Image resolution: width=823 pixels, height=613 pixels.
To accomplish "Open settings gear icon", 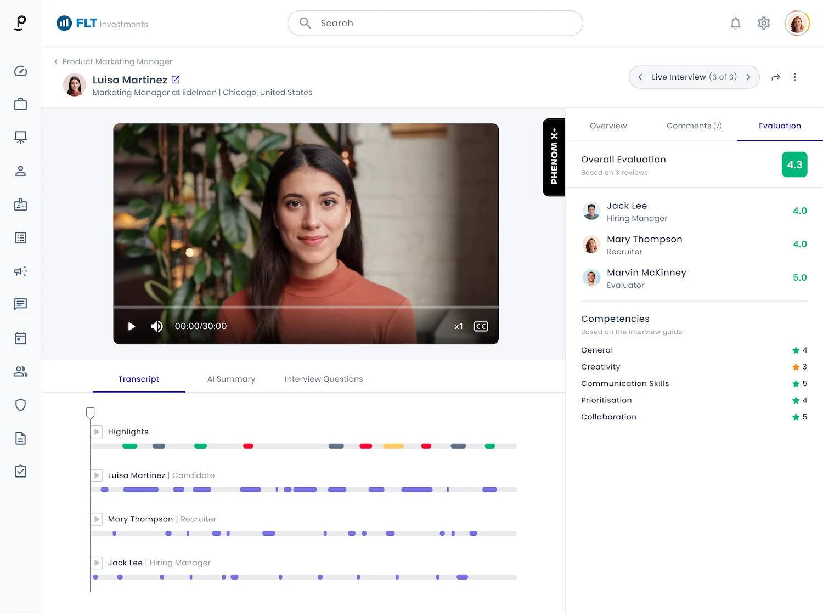I will [764, 23].
